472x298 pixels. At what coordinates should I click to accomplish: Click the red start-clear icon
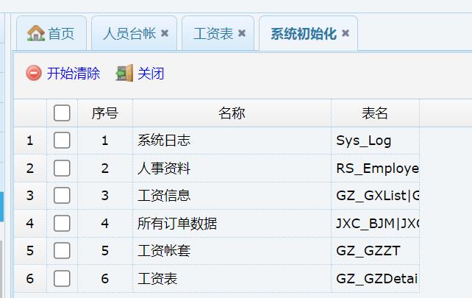(34, 73)
